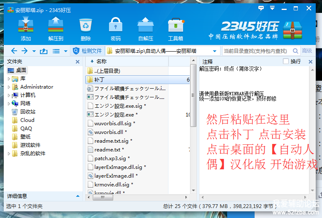The height and width of the screenshot is (218, 322).
Task: Go back with the left arrow
Action: pos(14,51)
